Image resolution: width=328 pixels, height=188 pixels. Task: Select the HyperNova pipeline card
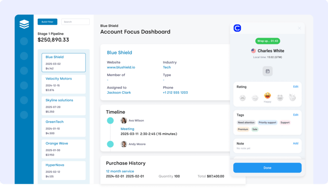[64, 171]
